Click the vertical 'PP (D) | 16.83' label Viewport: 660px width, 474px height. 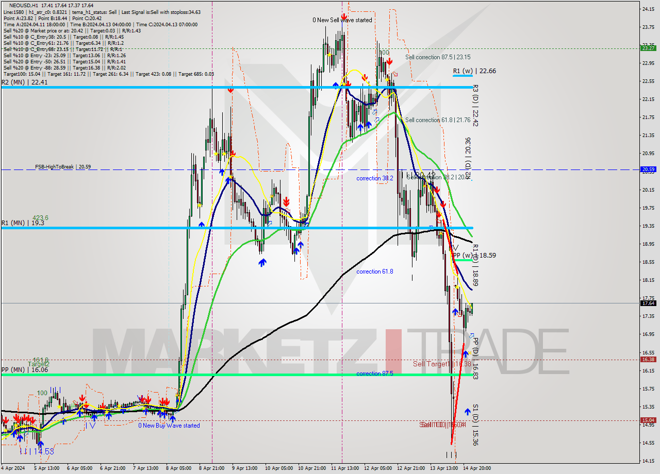tap(475, 358)
